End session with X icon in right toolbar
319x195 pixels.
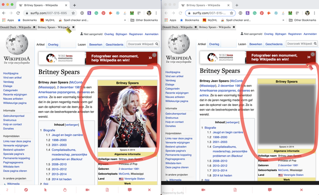pyautogui.click(x=302, y=189)
